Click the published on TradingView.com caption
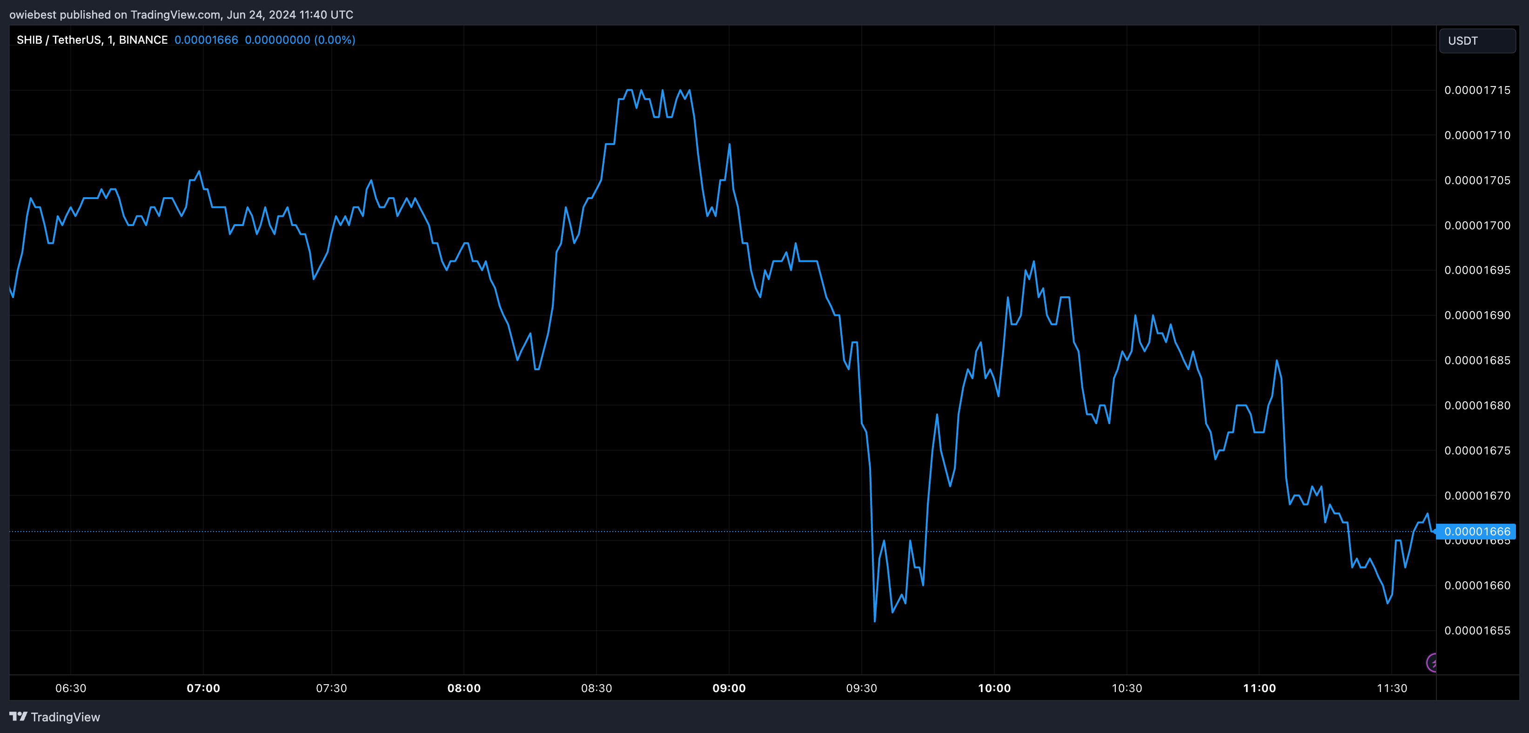Image resolution: width=1529 pixels, height=733 pixels. click(x=181, y=14)
